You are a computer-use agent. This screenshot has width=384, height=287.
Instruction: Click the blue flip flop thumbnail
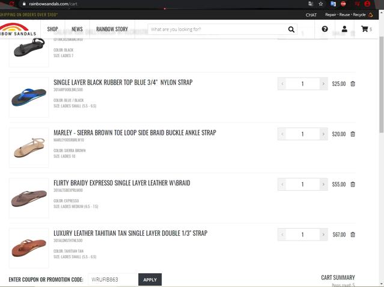[x=29, y=97]
